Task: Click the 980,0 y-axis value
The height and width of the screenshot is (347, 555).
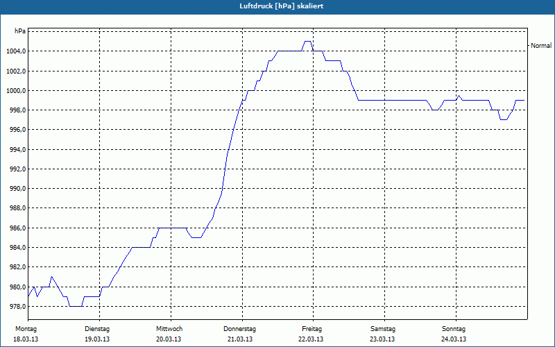Action: coord(17,287)
